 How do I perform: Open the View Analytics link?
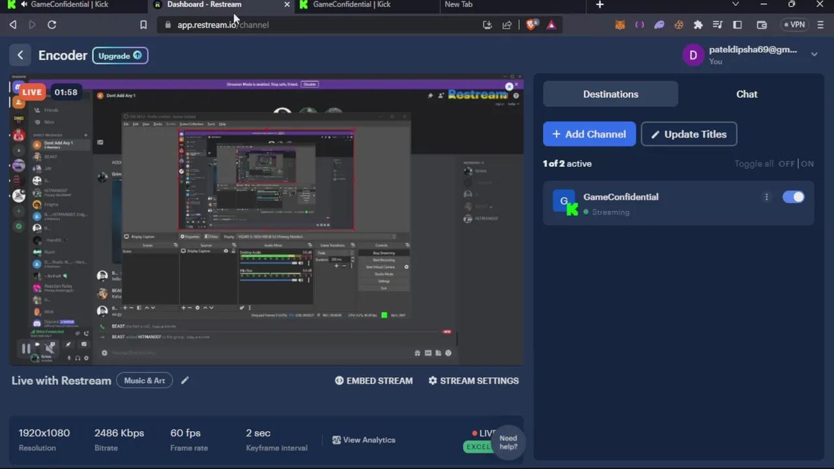click(364, 440)
